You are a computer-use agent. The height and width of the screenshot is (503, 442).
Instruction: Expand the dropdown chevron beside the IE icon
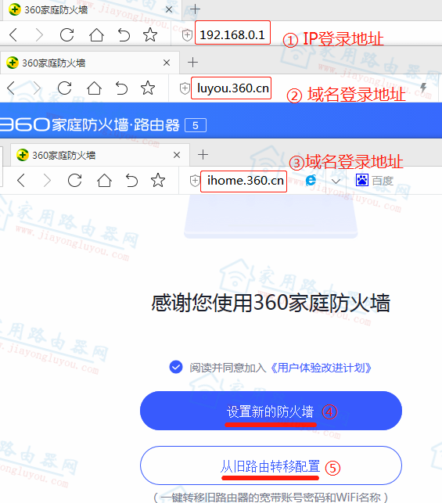(336, 181)
